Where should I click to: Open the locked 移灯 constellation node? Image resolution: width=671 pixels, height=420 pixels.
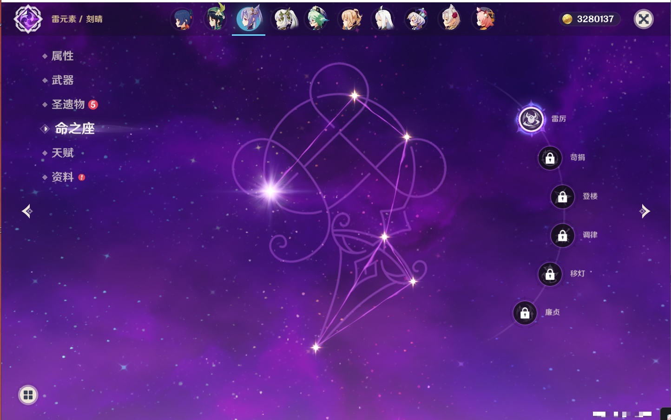550,274
